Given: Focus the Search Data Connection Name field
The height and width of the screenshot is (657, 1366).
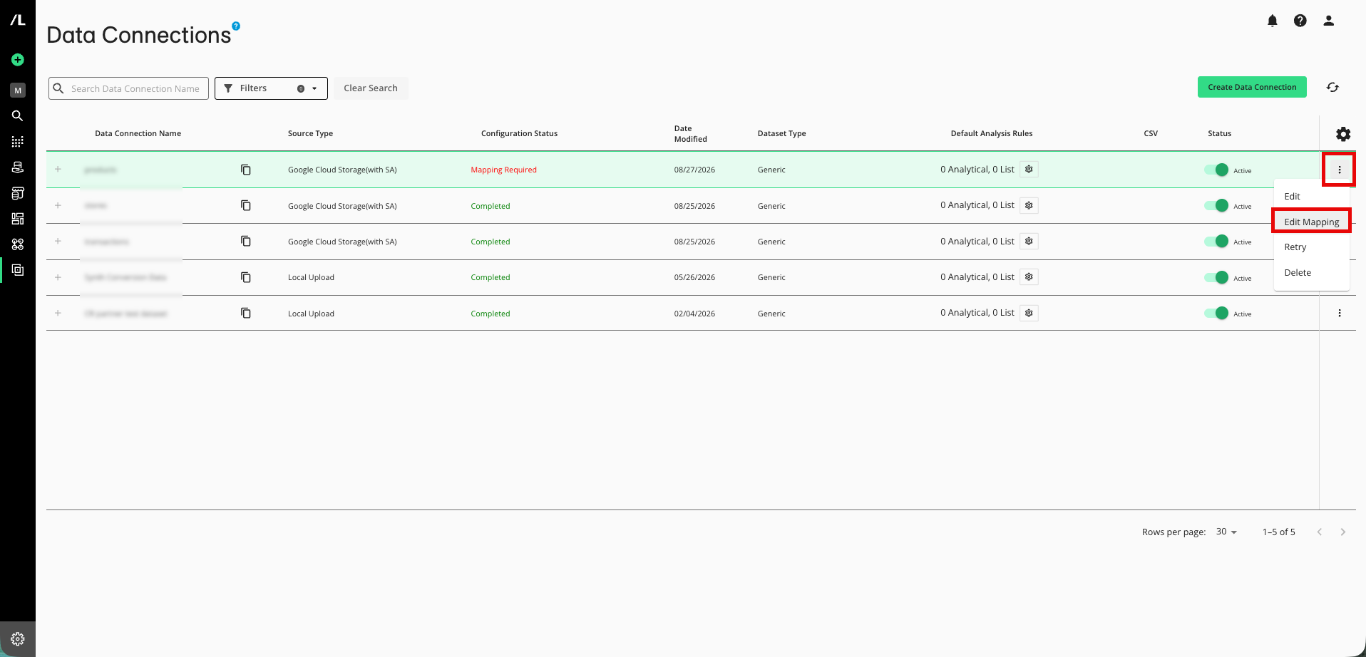Looking at the screenshot, I should 128,88.
